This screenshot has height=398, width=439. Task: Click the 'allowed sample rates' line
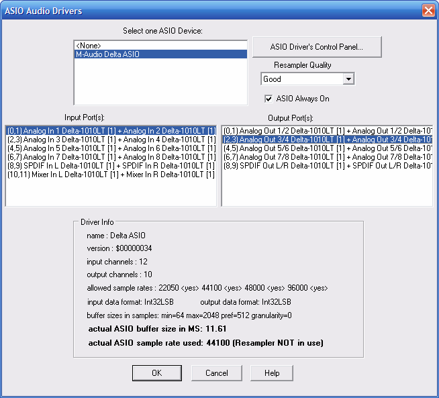coord(207,288)
